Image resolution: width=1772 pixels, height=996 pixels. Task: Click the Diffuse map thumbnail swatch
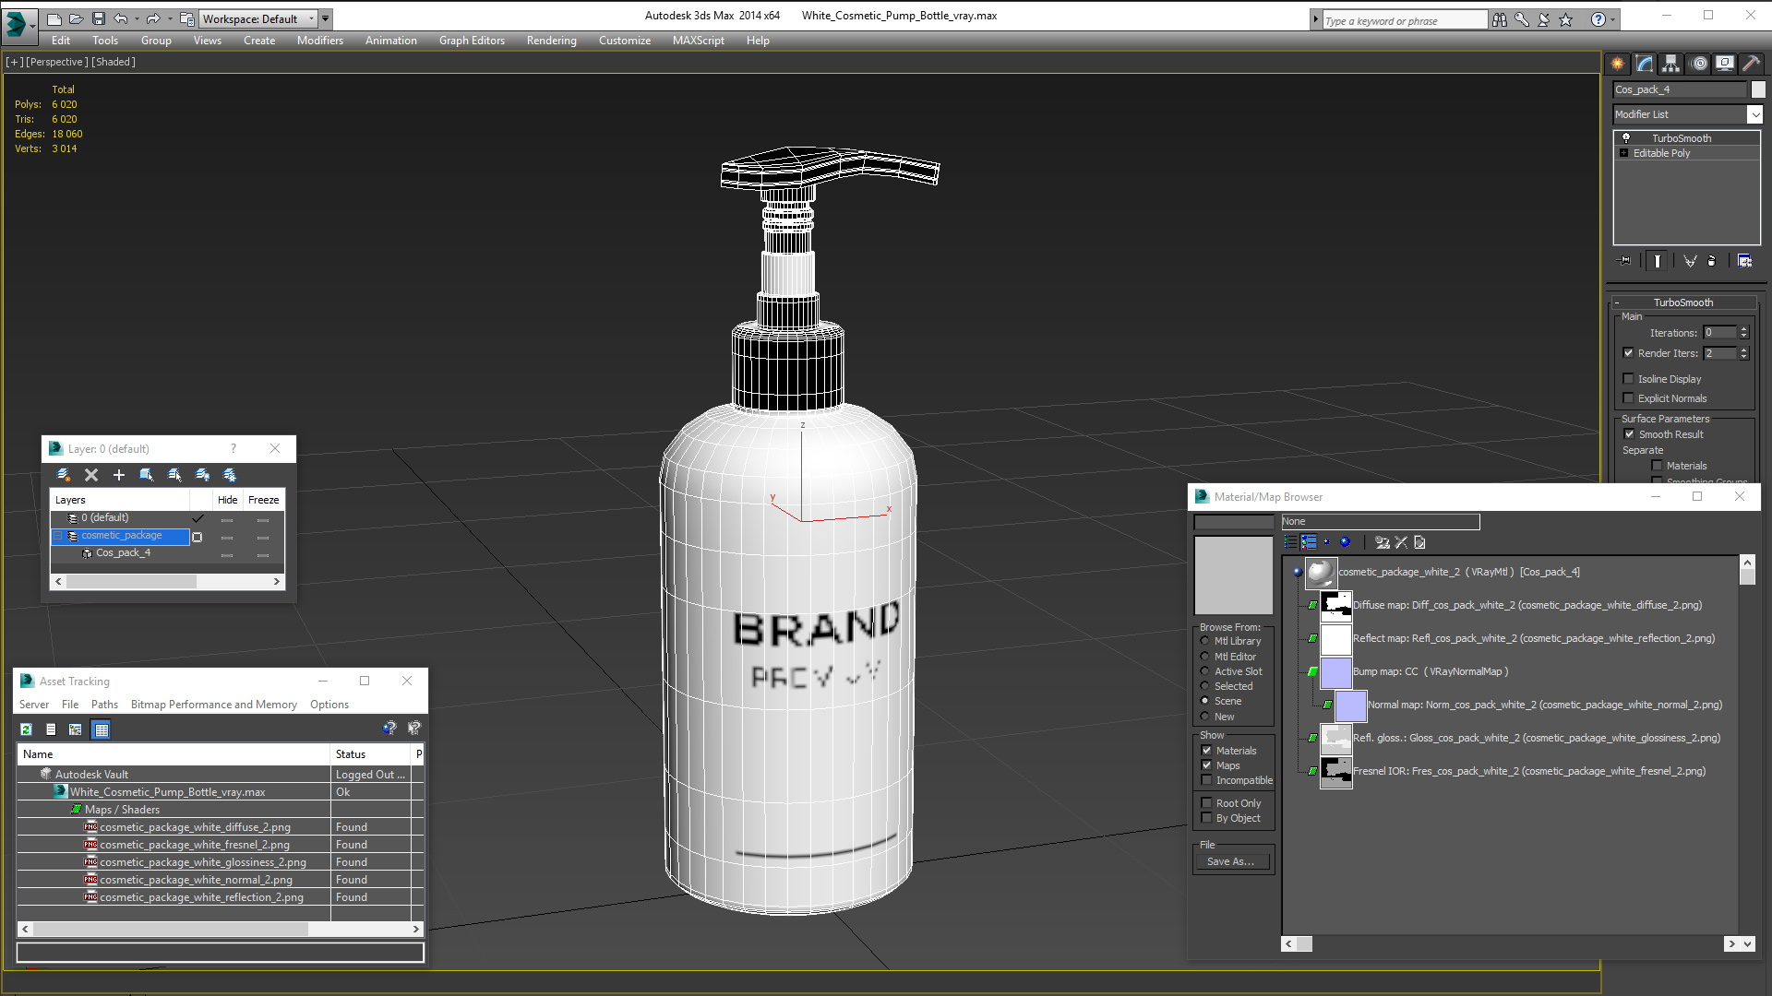(x=1335, y=605)
